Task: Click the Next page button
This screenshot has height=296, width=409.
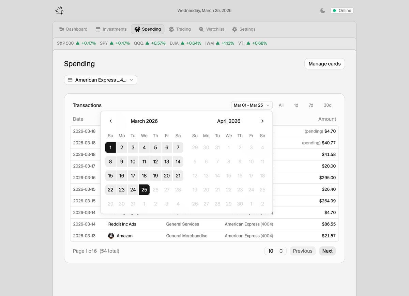Action: (328, 251)
